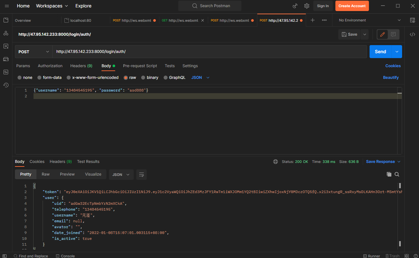Click the settings gear icon
This screenshot has width=419, height=258.
coord(306,6)
